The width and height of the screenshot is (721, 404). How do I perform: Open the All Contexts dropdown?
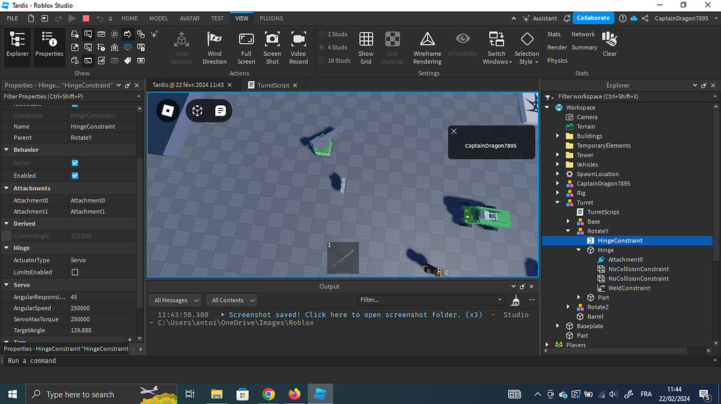point(231,300)
